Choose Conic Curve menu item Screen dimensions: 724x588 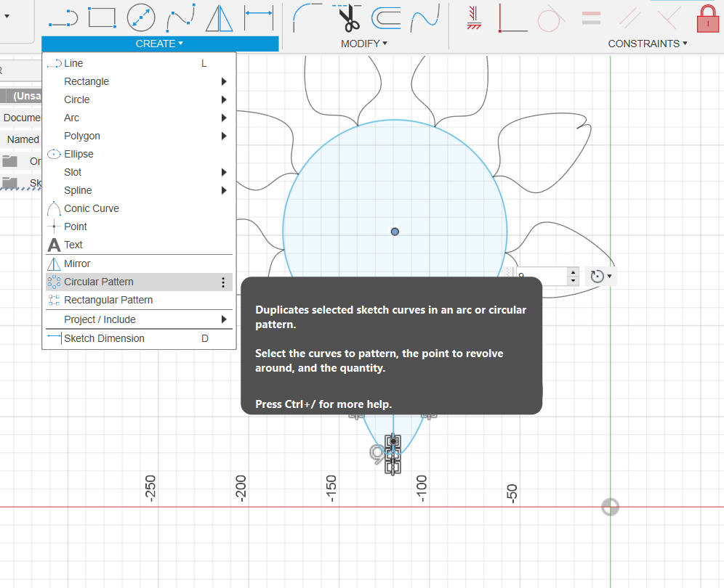tap(139, 208)
